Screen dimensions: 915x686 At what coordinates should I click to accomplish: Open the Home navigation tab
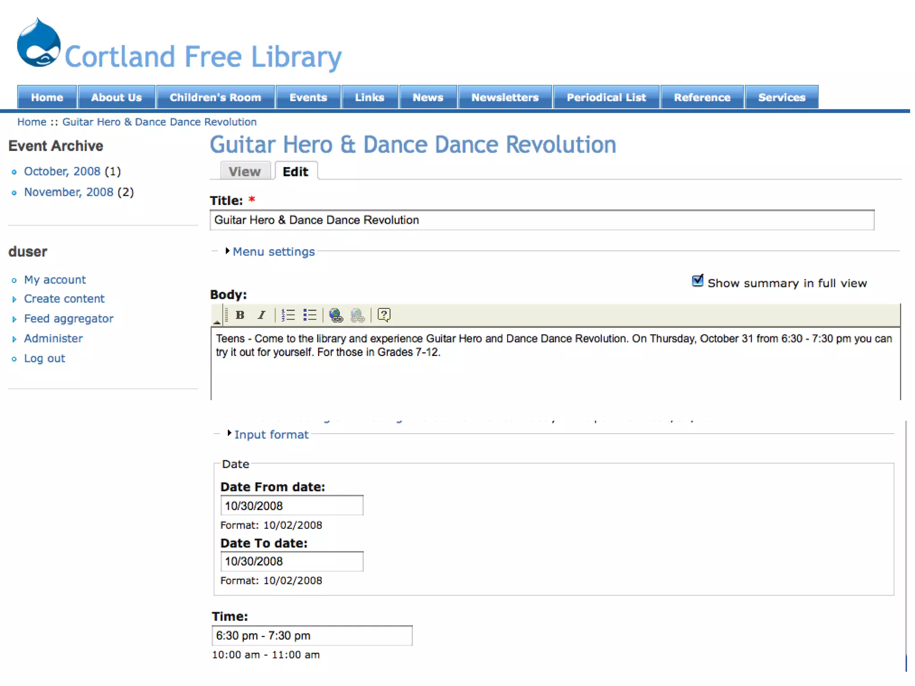[47, 97]
